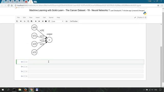Click the pencil edit-mode indicator icon
This screenshot has height=92, width=164.
coord(135,18)
